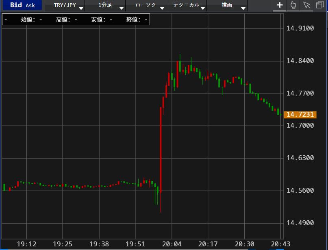The image size is (328, 250).
Task: Click the large red spike candle
Action: click(161, 150)
